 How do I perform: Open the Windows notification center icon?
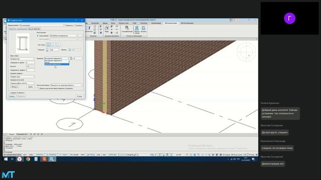click(253, 159)
